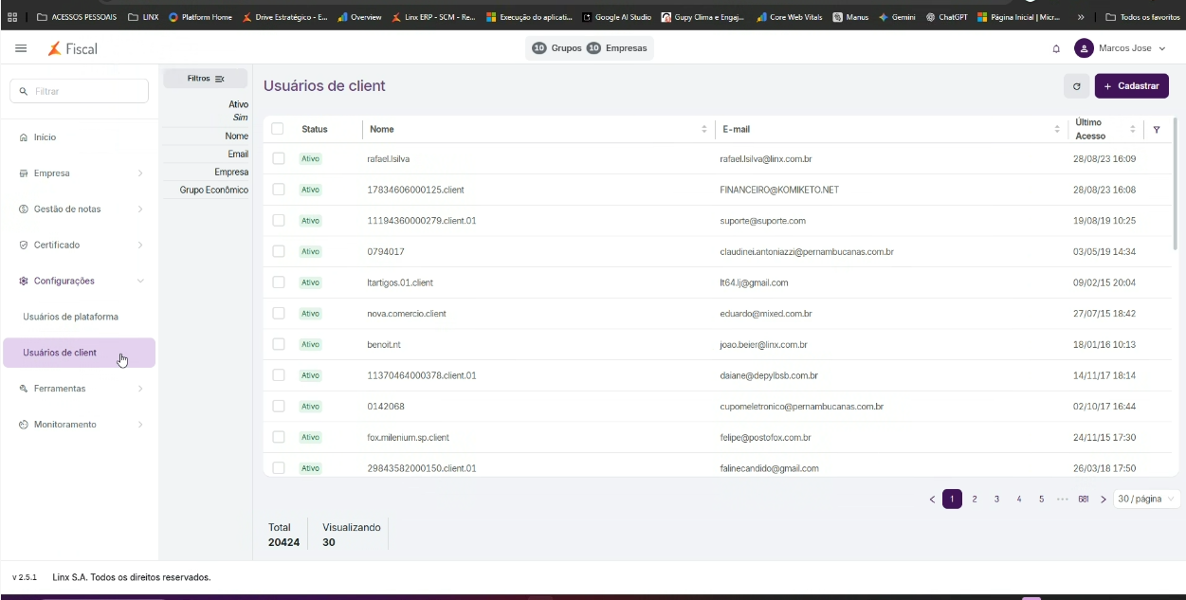The height and width of the screenshot is (600, 1186).
Task: Open the Core Web Vitals bookmark
Action: click(x=790, y=17)
